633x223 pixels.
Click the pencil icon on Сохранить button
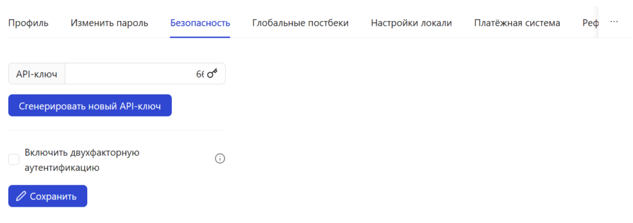pyautogui.click(x=20, y=197)
